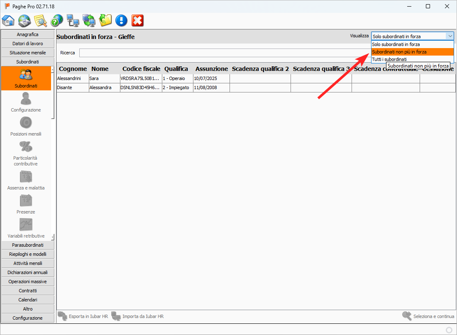Select 'Tutti i subordinati' from the list
Screen dimensions: 457x335
(389, 59)
